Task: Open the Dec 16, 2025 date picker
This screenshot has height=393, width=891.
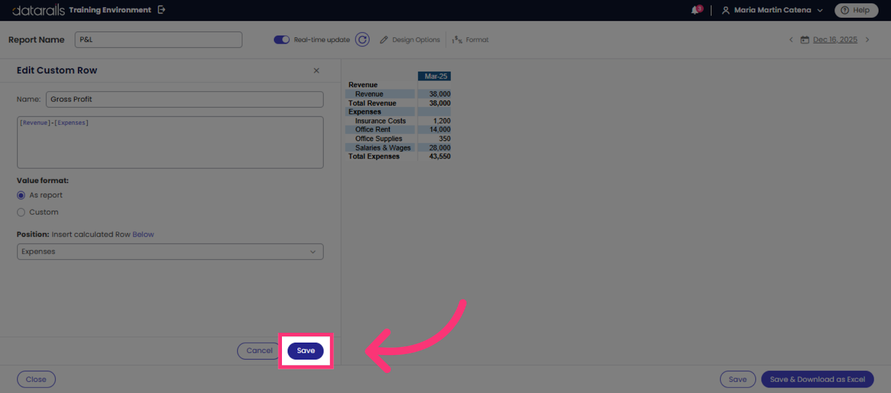Action: [835, 40]
